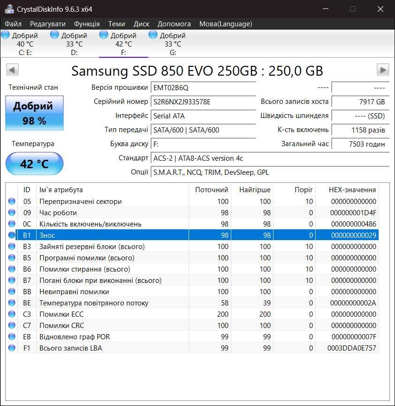Click status dot of attribute F1
Screen dimensions: 395x406
tap(12, 348)
